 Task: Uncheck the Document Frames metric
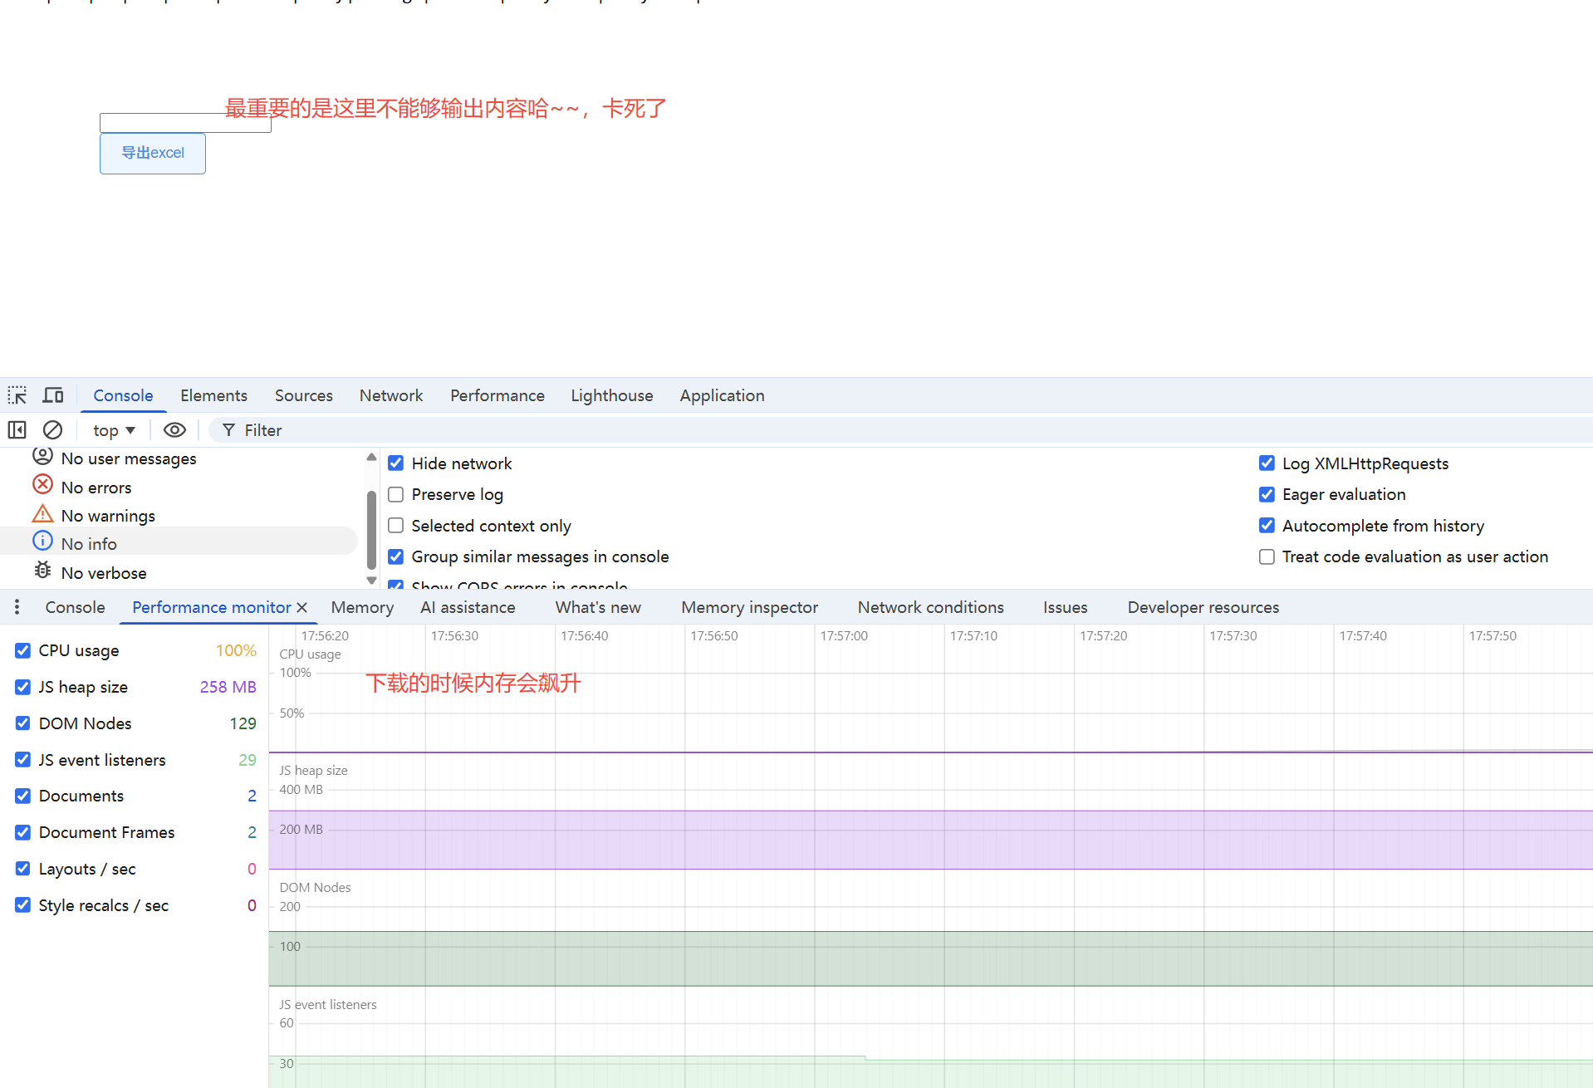(x=23, y=832)
